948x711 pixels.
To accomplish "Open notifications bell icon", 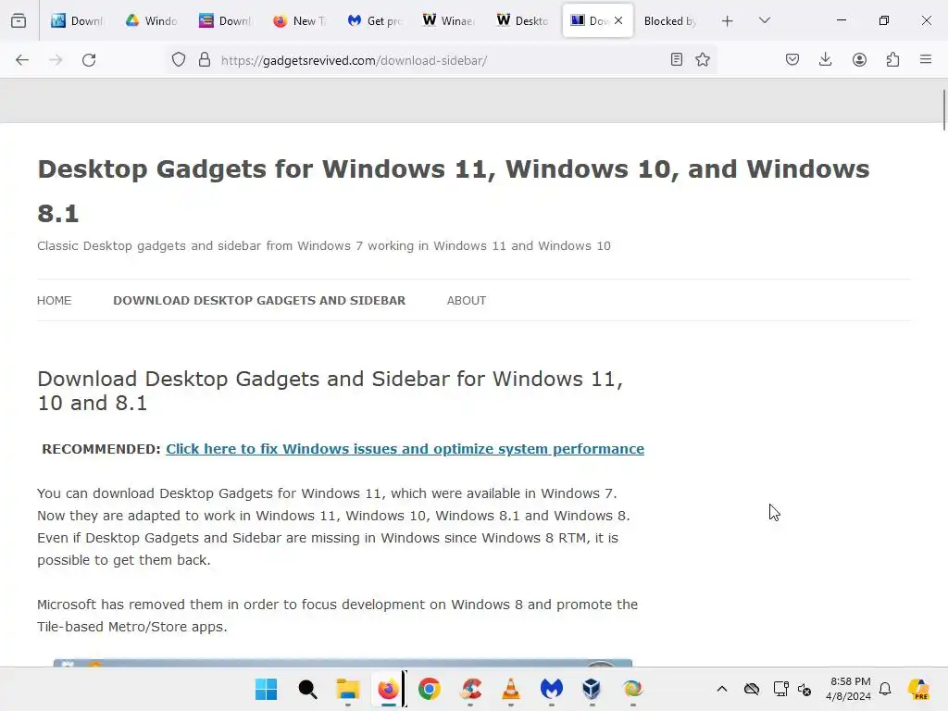I will click(885, 689).
